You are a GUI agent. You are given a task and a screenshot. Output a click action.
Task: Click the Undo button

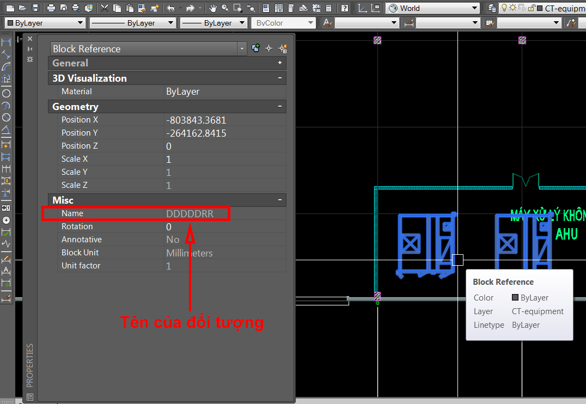pos(171,8)
